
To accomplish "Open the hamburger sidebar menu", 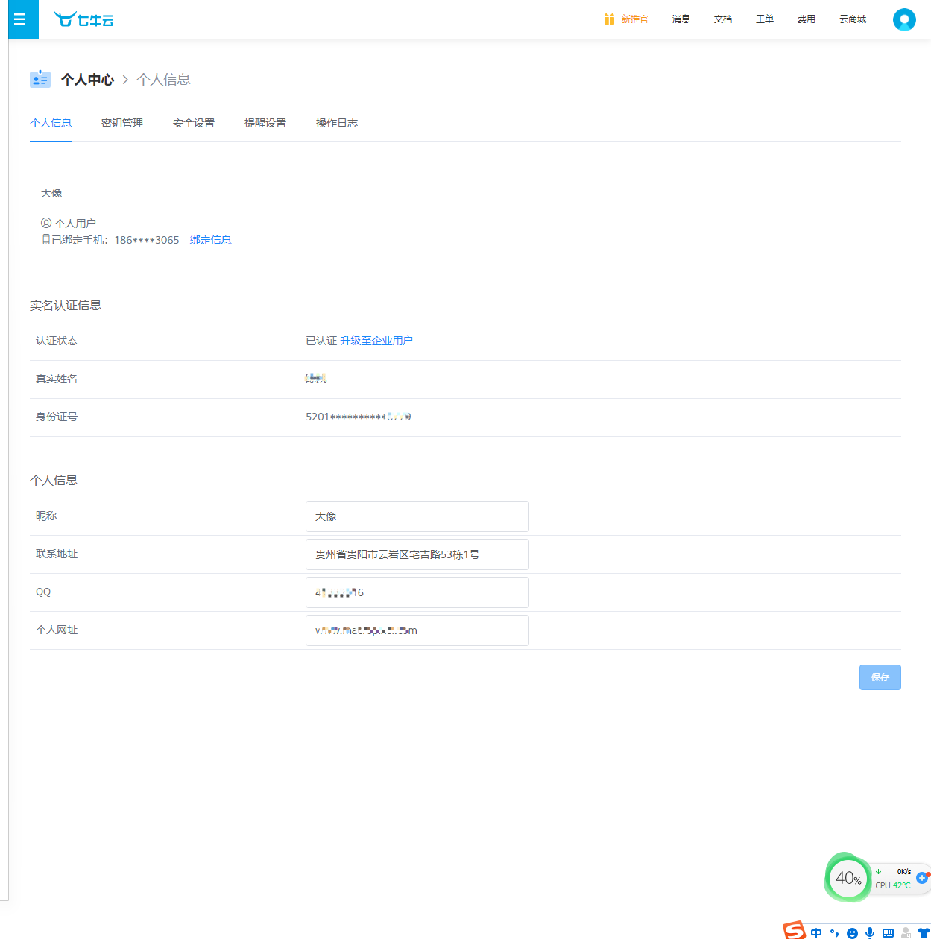I will [20, 19].
